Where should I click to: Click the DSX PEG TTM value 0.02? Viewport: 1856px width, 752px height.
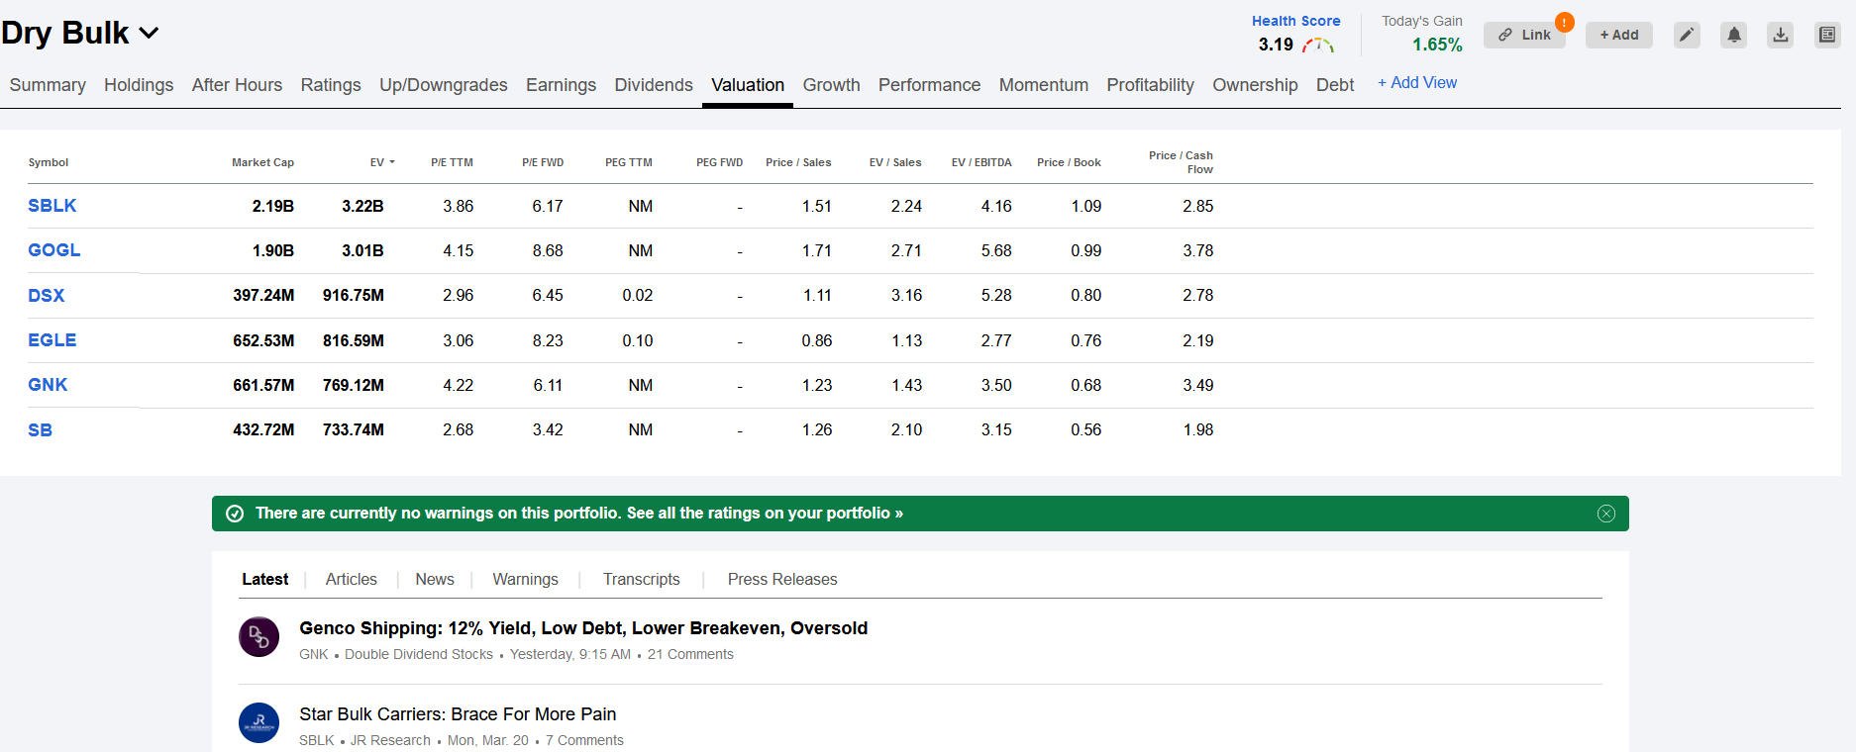point(638,295)
